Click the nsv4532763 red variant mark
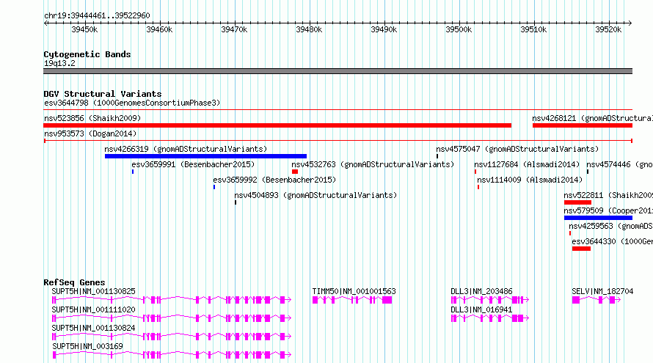This screenshot has height=363, width=653. point(295,172)
